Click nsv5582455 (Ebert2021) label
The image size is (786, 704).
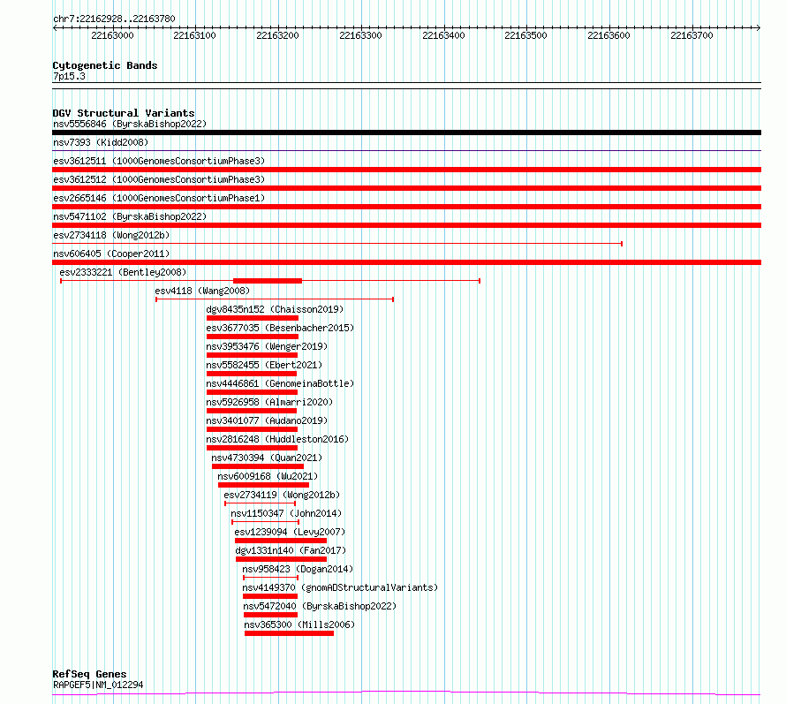pos(264,365)
